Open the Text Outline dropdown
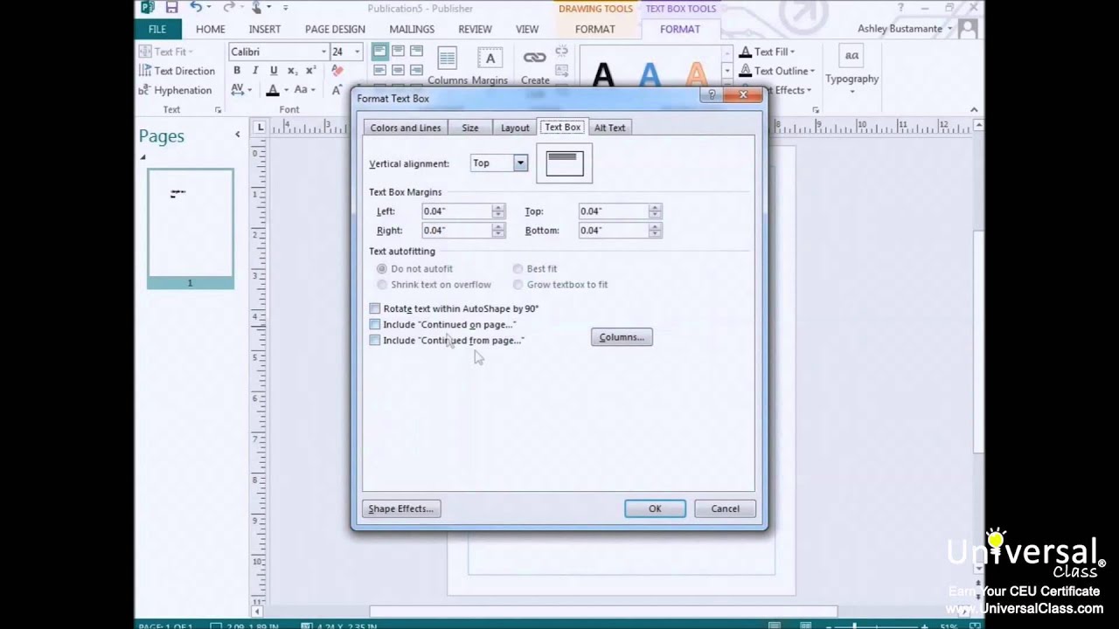 (x=812, y=71)
